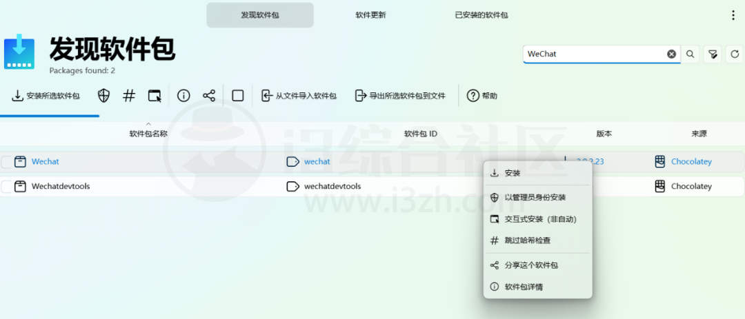Viewport: 745px width, 319px height.
Task: Click the ID tag icon next to wechat
Action: [292, 162]
